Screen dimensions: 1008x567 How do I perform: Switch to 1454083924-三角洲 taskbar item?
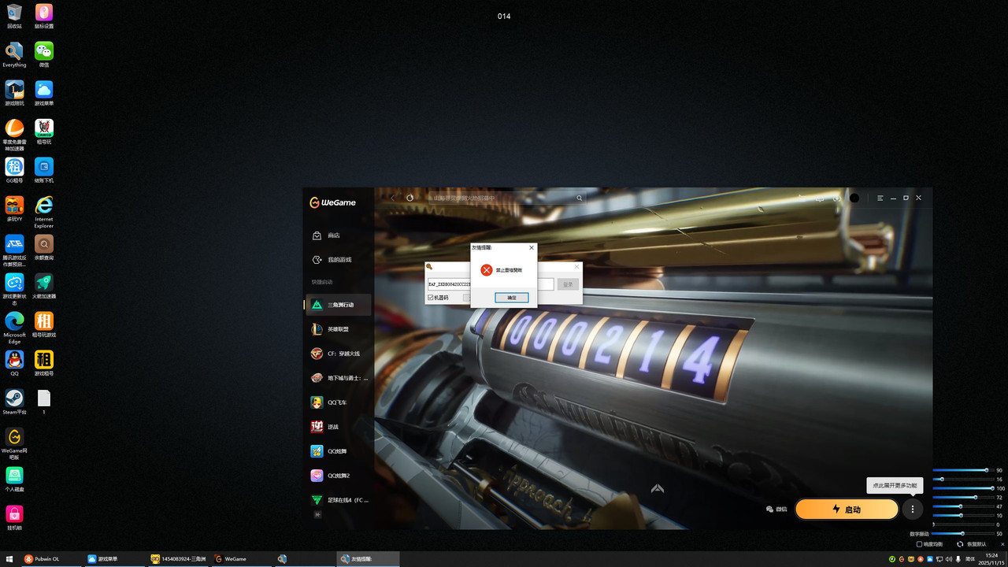178,558
